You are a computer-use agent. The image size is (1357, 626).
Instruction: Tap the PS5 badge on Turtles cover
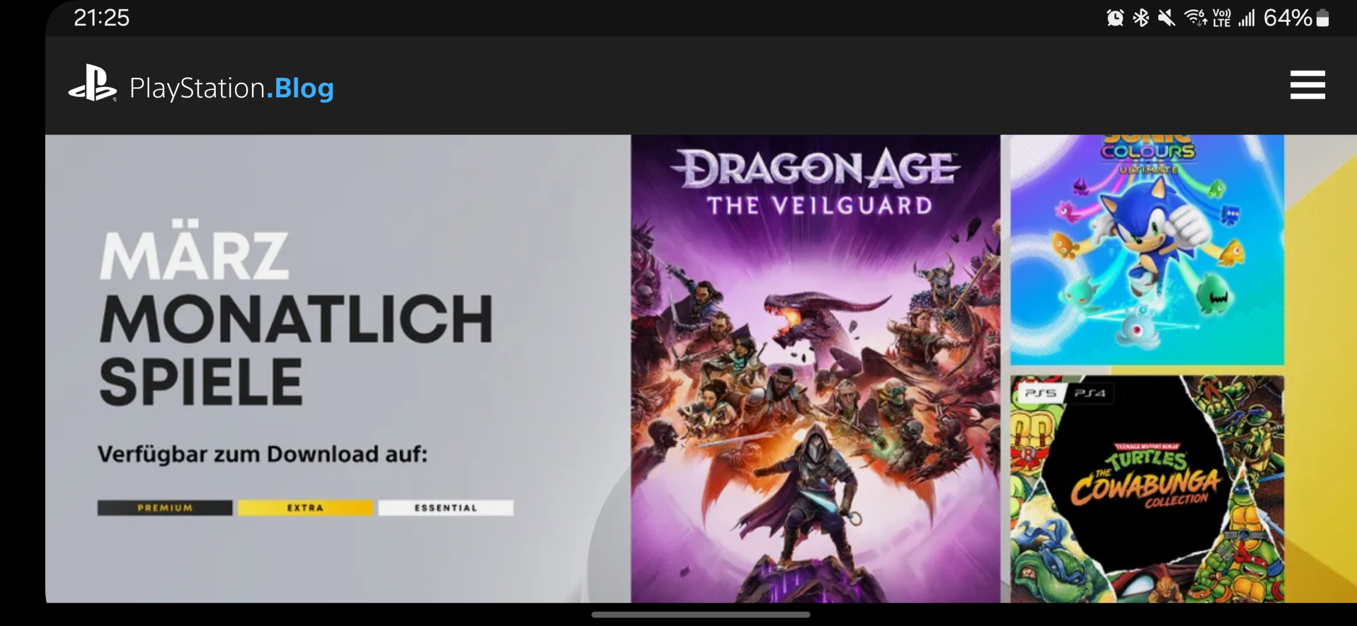point(1041,393)
